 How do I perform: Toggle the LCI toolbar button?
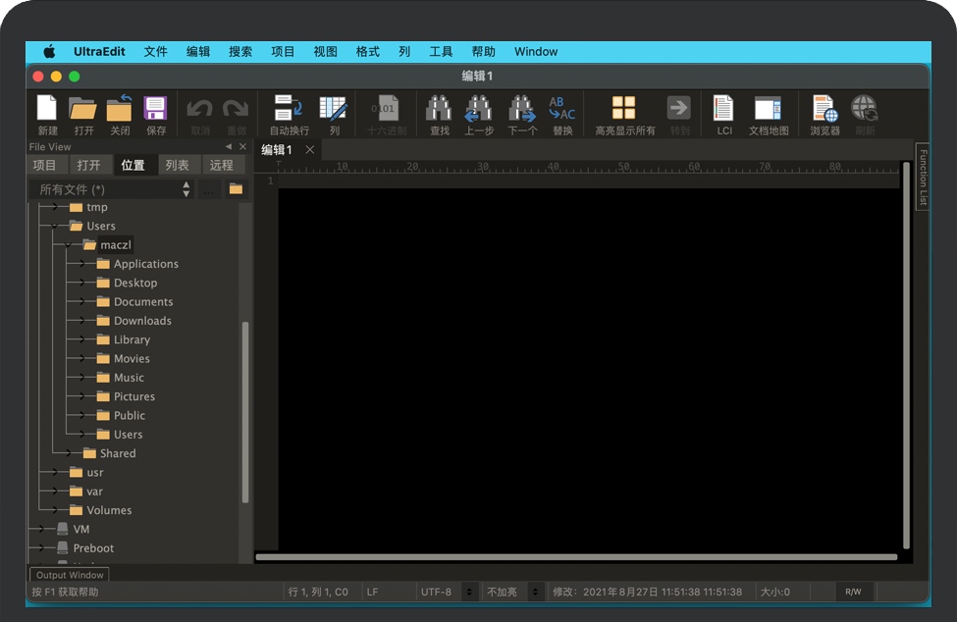click(723, 109)
